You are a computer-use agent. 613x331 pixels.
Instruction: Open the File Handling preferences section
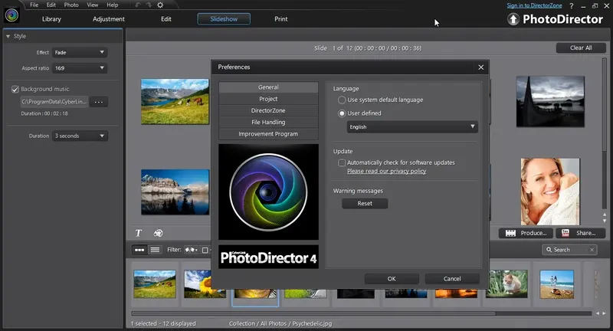pyautogui.click(x=268, y=123)
